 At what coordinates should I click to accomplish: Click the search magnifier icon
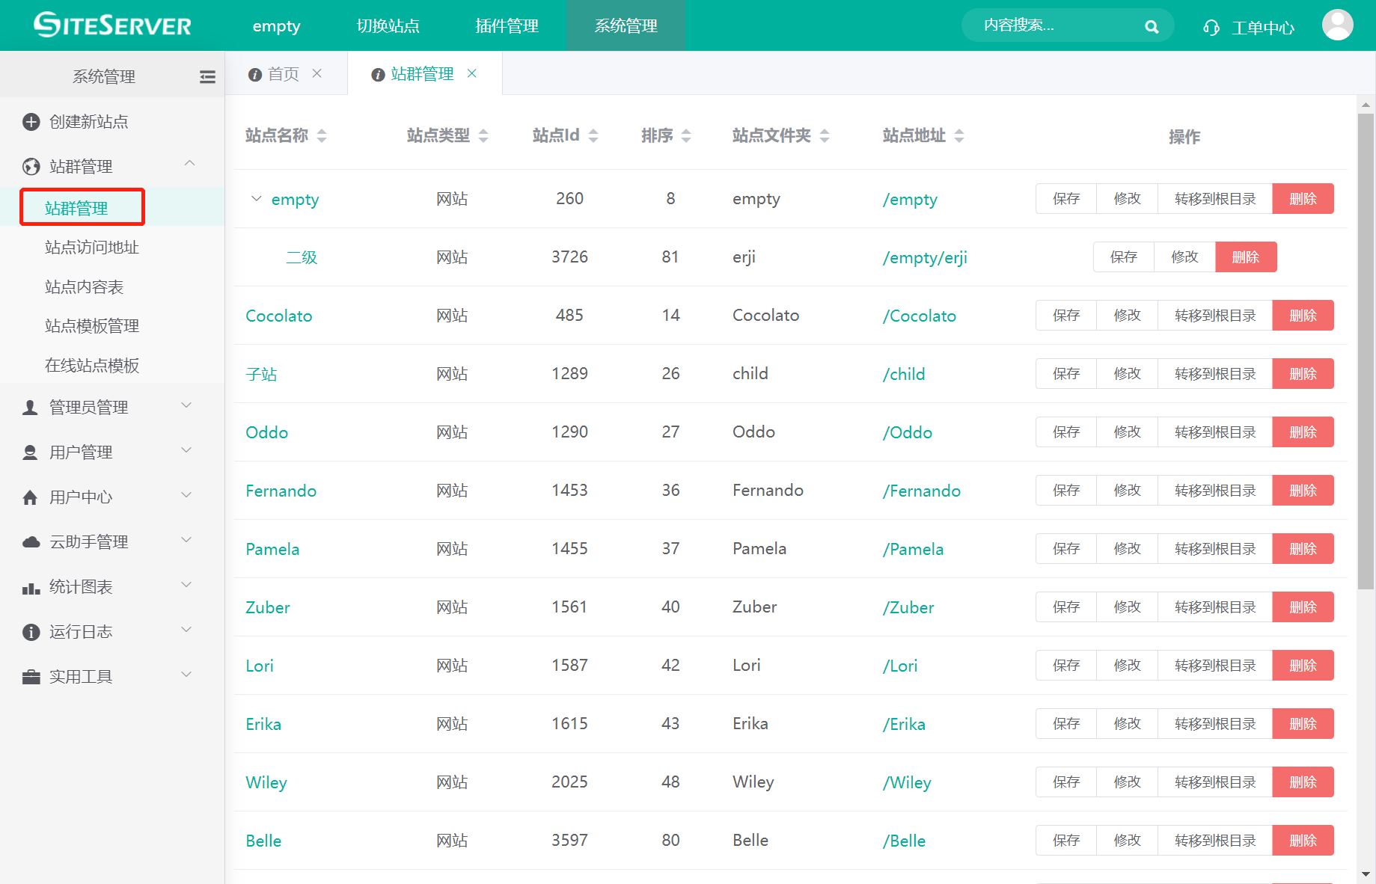(x=1152, y=27)
